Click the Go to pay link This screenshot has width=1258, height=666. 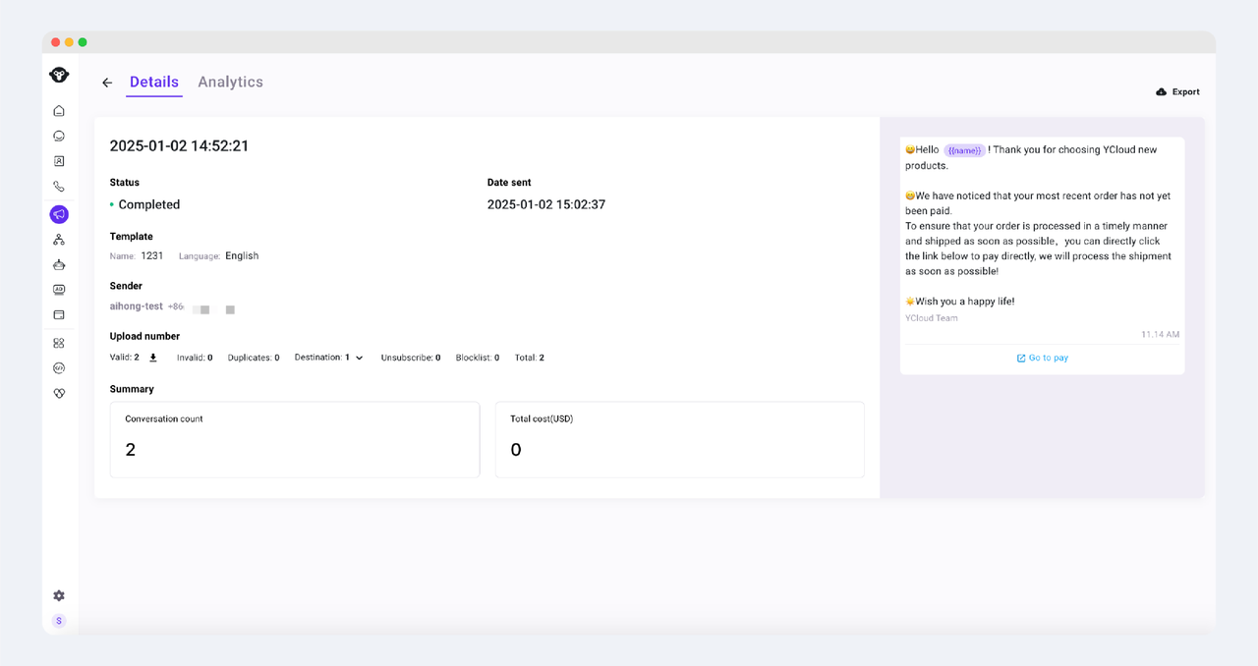tap(1042, 359)
